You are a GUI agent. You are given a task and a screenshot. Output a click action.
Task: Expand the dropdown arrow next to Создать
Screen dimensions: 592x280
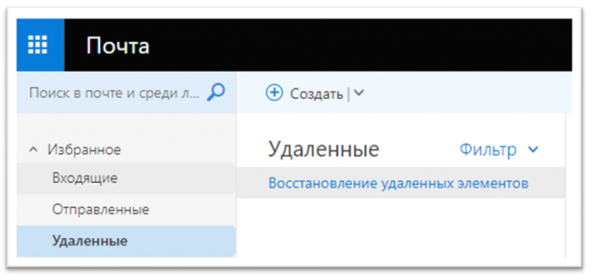[x=358, y=92]
